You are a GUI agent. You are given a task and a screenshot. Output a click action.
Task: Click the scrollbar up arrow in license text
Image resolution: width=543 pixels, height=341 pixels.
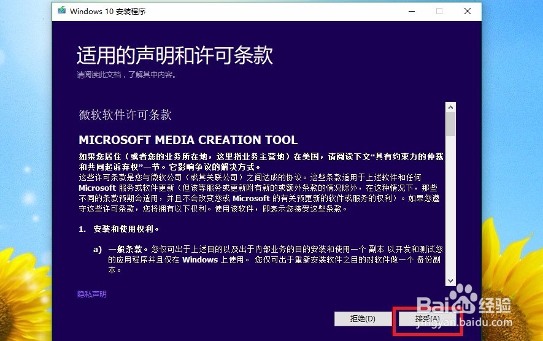point(450,107)
